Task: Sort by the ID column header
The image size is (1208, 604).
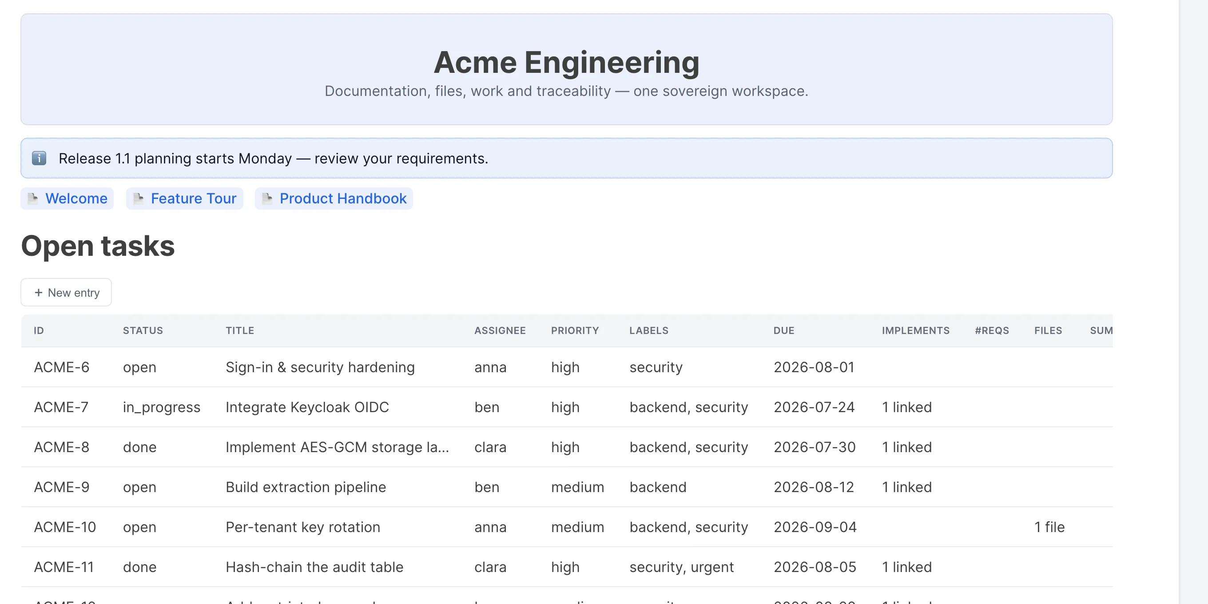Action: tap(39, 330)
